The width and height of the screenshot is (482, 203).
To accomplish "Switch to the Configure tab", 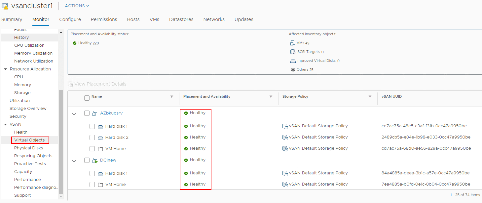I will click(70, 19).
